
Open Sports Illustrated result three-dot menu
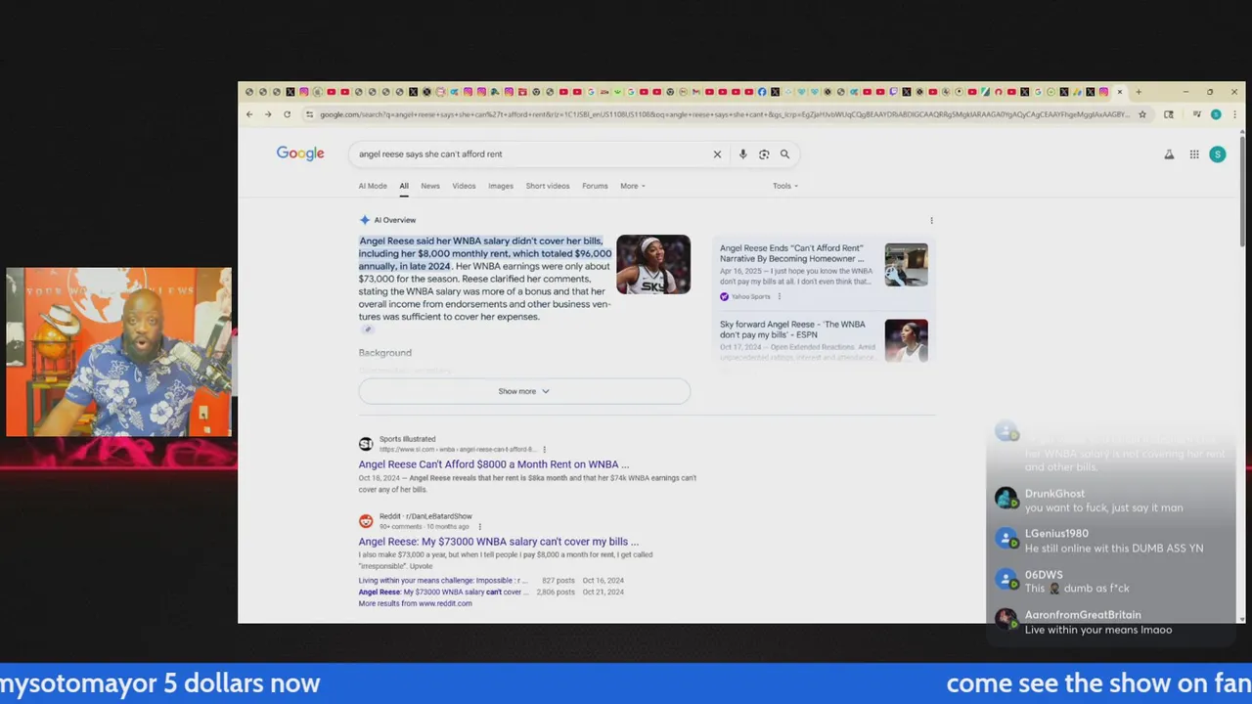544,449
